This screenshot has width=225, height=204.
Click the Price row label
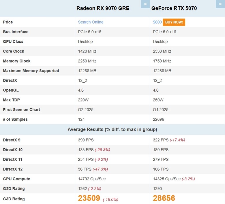pos(8,22)
